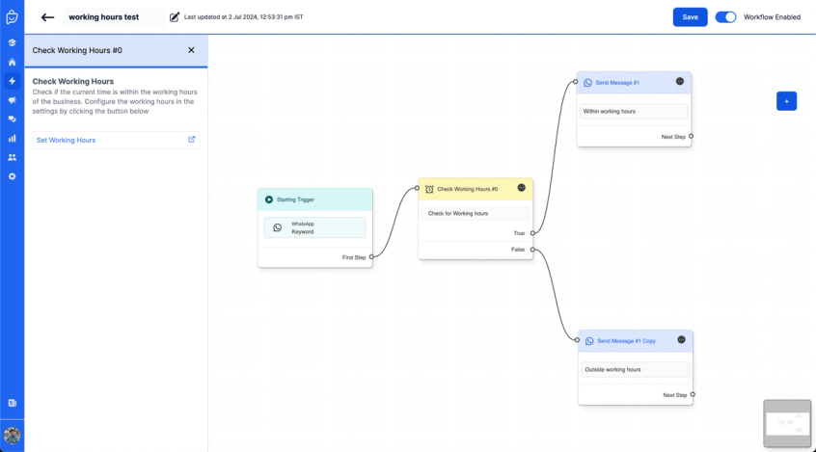Click the back arrow icon
This screenshot has height=452, width=816.
pos(47,17)
